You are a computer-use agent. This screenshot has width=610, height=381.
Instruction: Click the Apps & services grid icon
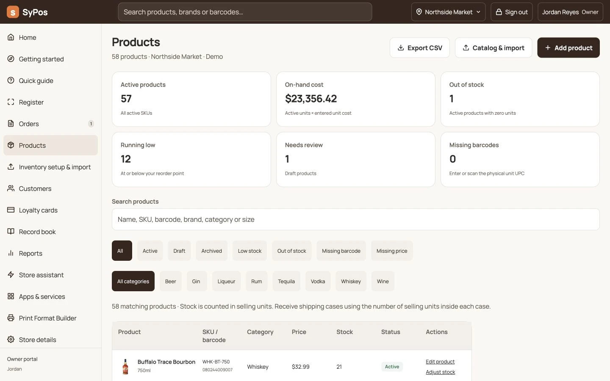point(11,296)
